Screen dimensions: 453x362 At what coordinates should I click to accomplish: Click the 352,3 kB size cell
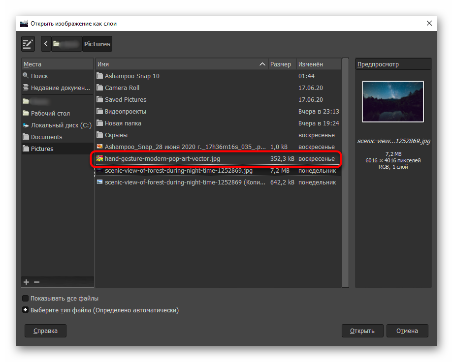click(x=282, y=159)
